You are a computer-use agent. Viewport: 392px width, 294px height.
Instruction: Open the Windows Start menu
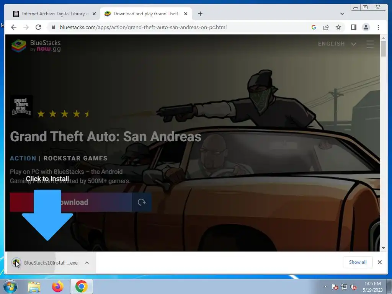[x=10, y=286]
